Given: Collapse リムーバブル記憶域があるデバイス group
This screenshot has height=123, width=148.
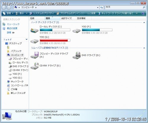Looking at the screenshot, I should [x=144, y=48].
